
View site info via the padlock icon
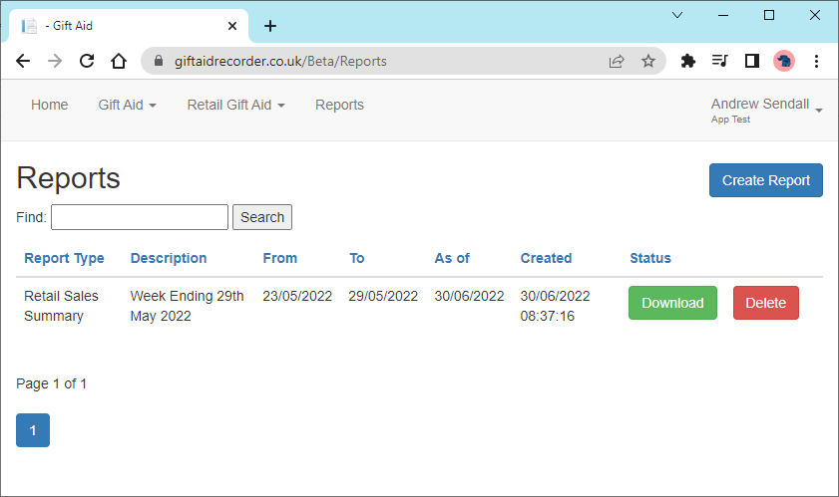[x=159, y=61]
